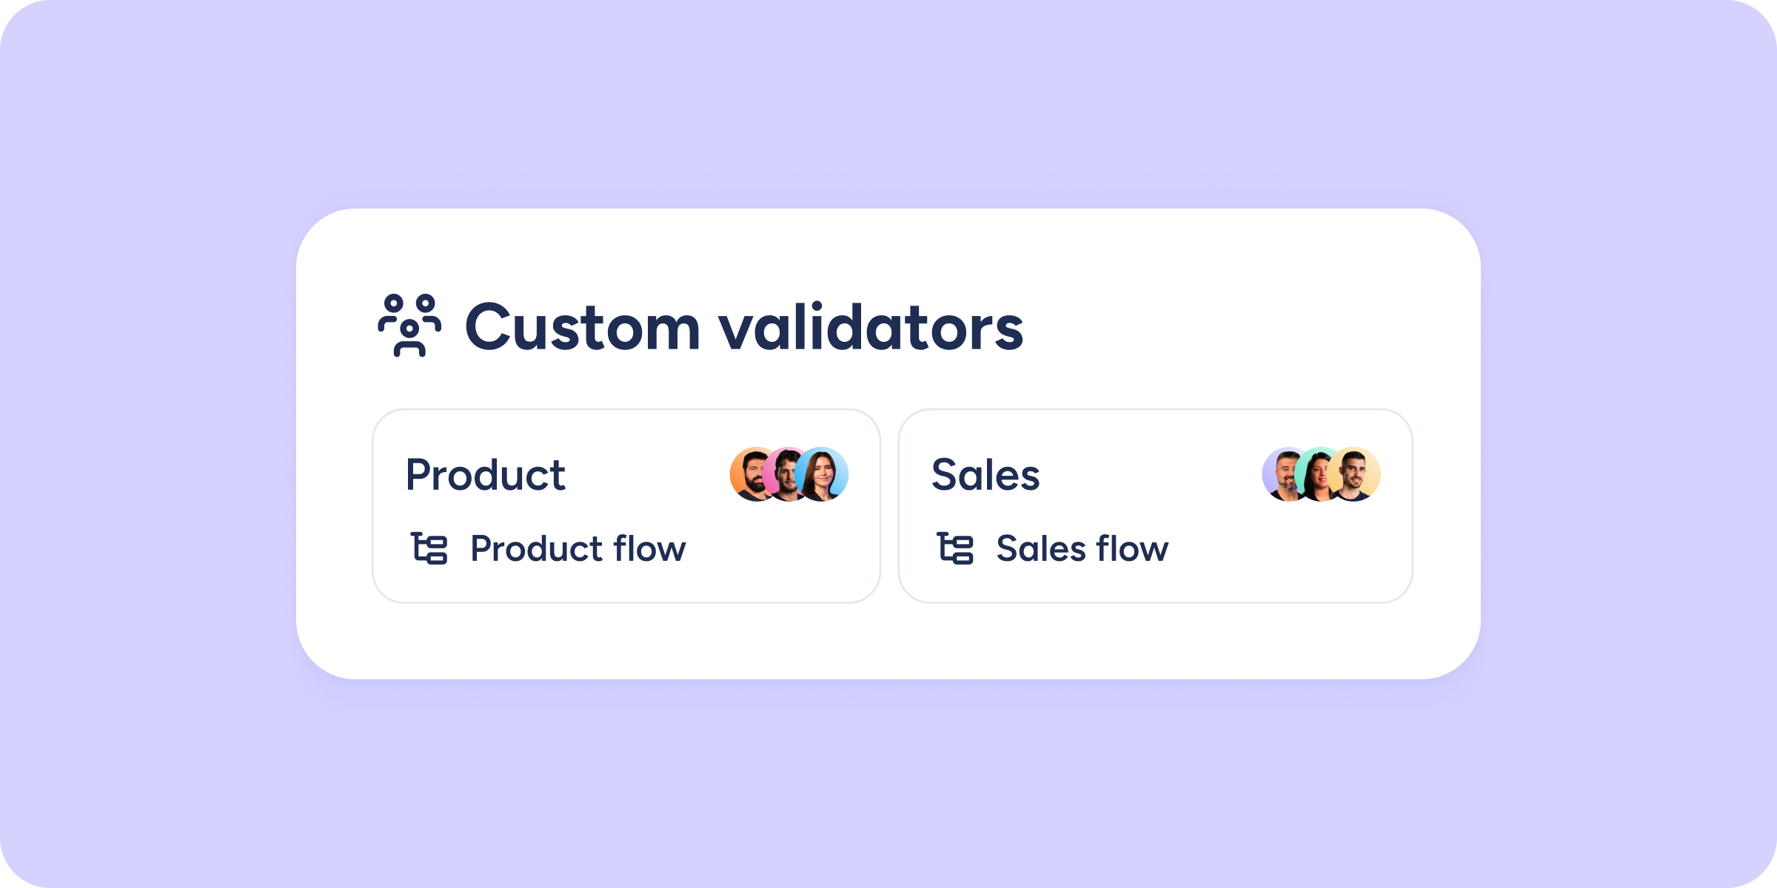This screenshot has height=888, width=1777.
Task: Click the Sales flow workflow icon
Action: (955, 548)
